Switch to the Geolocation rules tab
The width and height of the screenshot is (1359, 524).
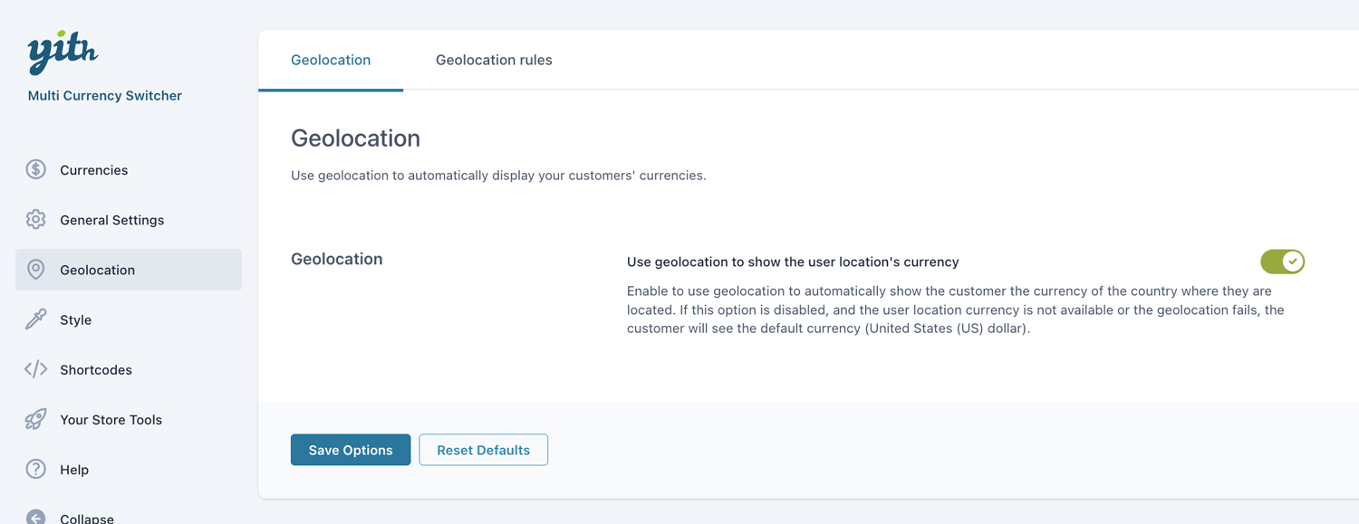494,60
